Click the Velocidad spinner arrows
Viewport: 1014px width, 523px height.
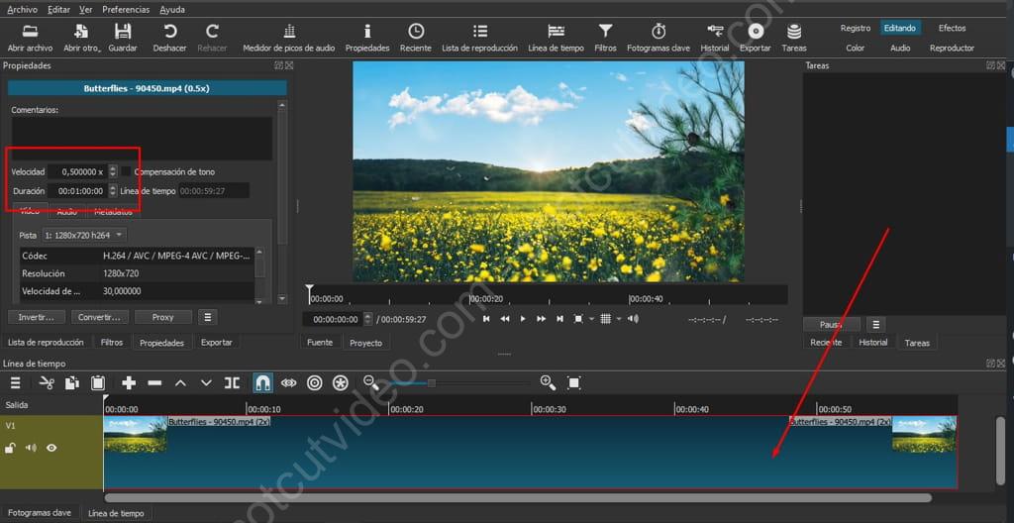[x=113, y=171]
